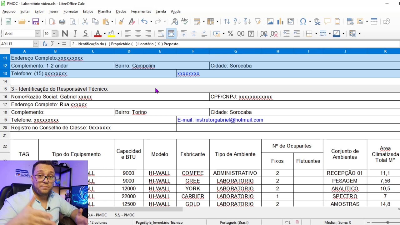
Task: Sort ascending A to Z
Action: [237, 22]
